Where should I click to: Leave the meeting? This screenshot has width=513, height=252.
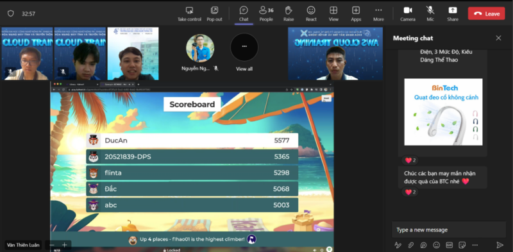point(486,13)
